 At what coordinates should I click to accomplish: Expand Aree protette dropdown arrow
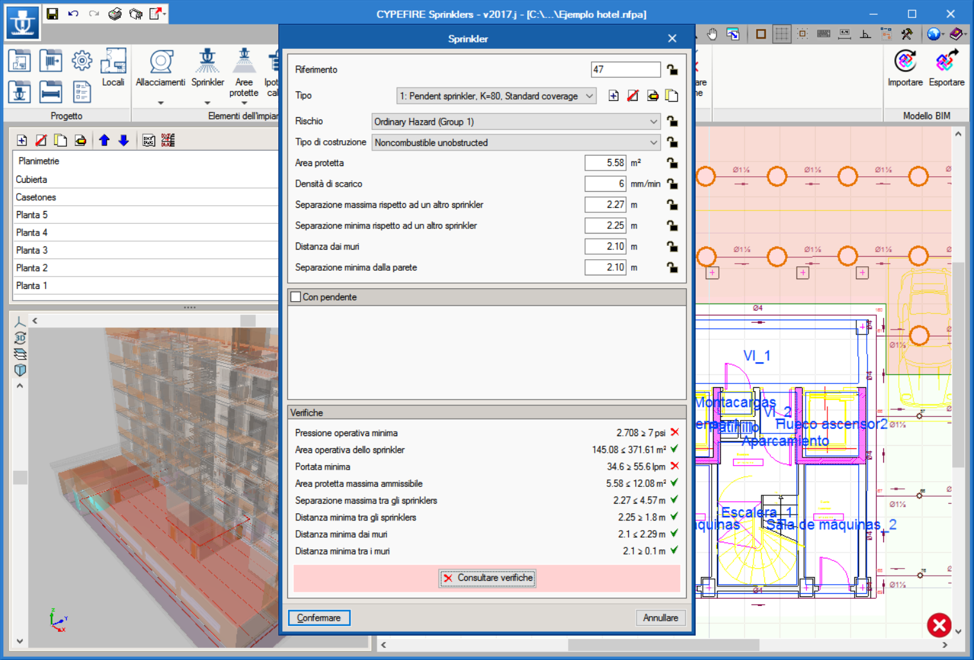pos(244,103)
